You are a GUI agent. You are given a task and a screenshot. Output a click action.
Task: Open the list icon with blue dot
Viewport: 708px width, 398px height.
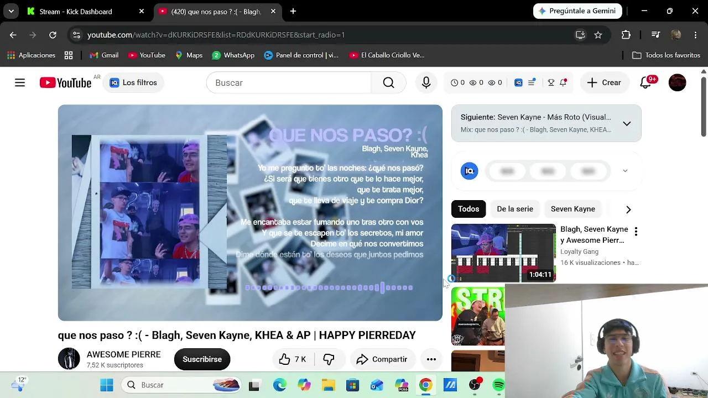tap(532, 83)
